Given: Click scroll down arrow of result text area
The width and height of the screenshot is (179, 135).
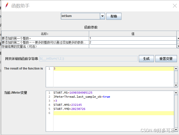Looking at the screenshot, I should click(x=176, y=85).
